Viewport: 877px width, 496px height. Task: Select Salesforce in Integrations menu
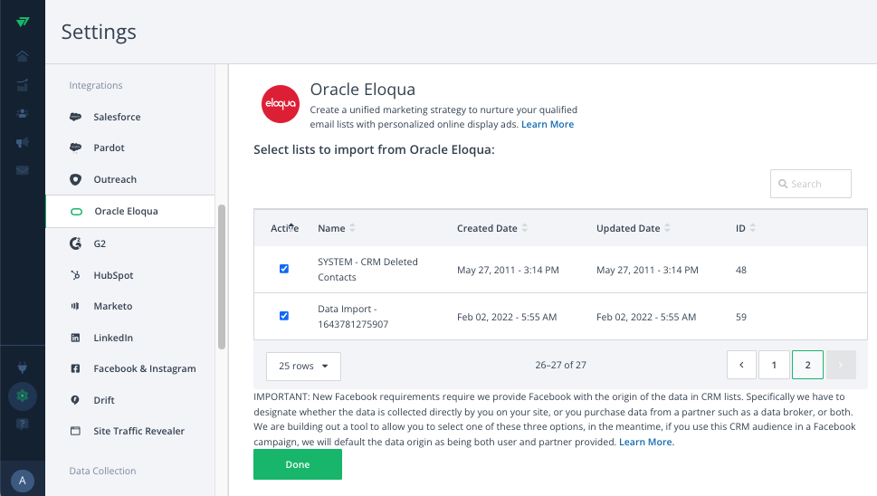pos(117,117)
